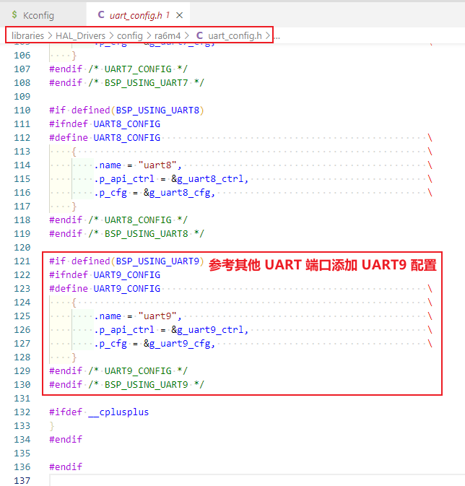Switch to the Kconfig tab
465x486 pixels.
tap(38, 15)
